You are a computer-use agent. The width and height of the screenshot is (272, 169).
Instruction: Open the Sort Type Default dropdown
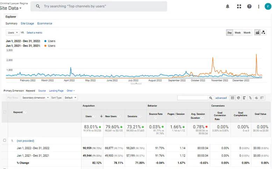pos(70,98)
